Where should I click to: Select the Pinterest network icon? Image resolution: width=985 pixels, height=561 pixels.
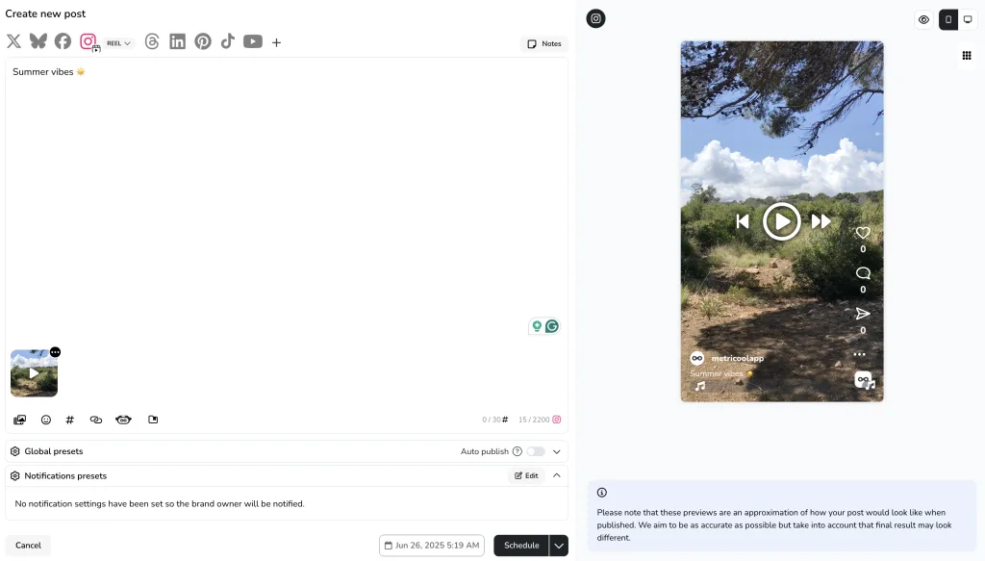pos(203,41)
